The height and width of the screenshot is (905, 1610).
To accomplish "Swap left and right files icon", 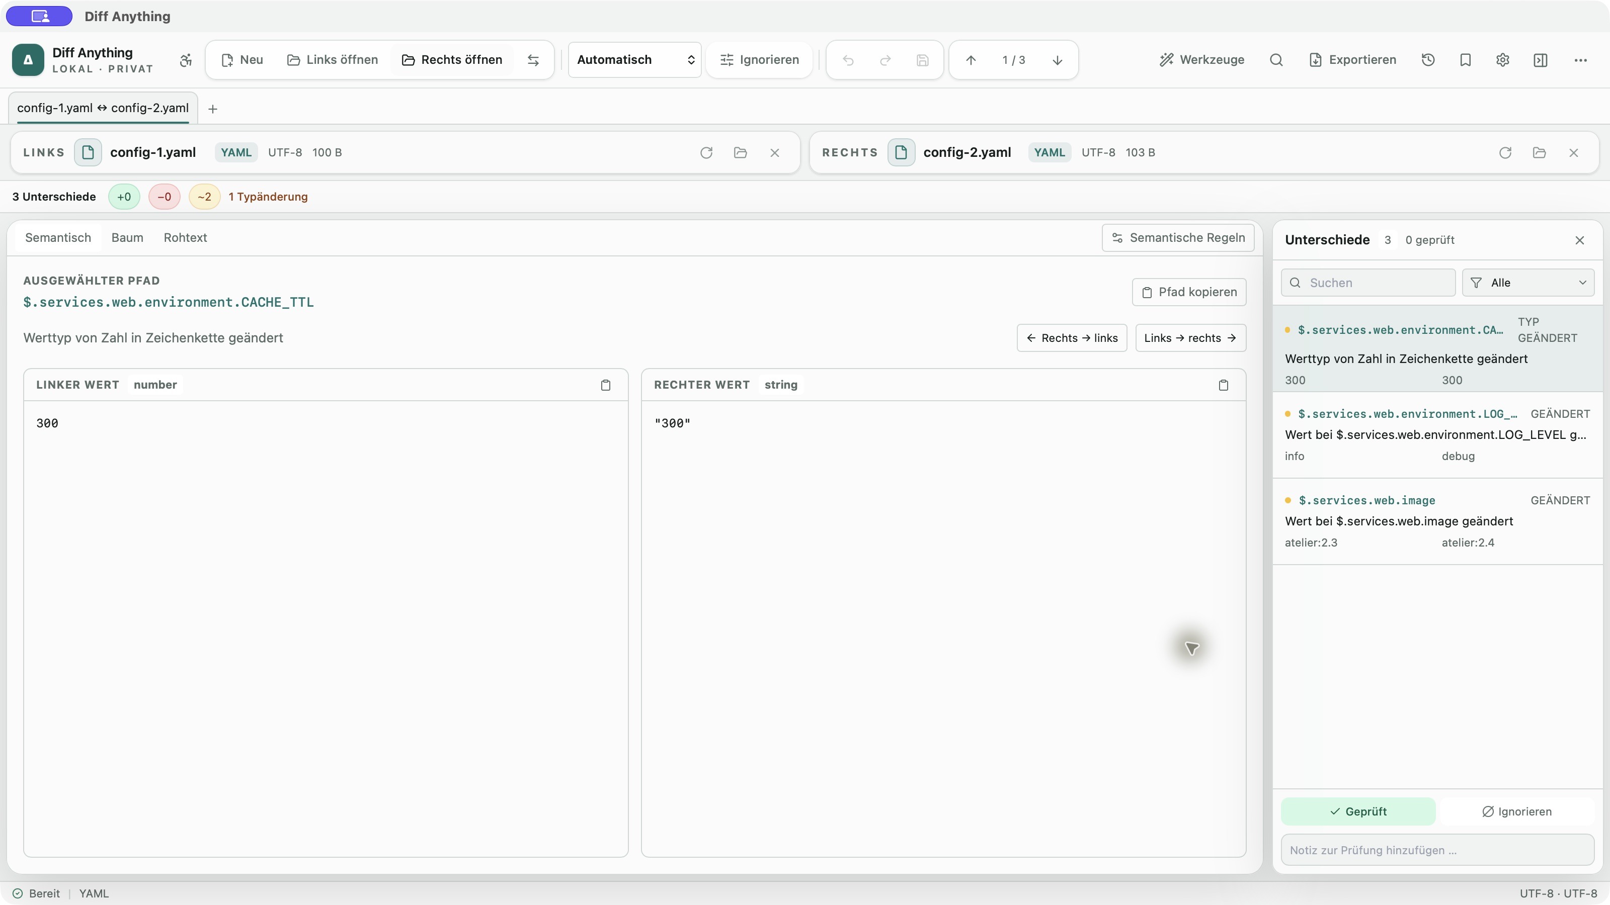I will pyautogui.click(x=533, y=60).
